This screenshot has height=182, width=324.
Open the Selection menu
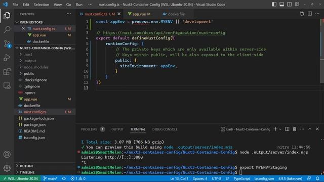coord(42,5)
